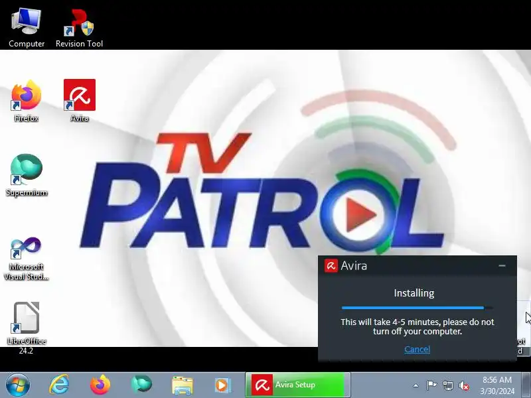Open the LibreOffice 24.2 desktop shortcut

tap(27, 328)
